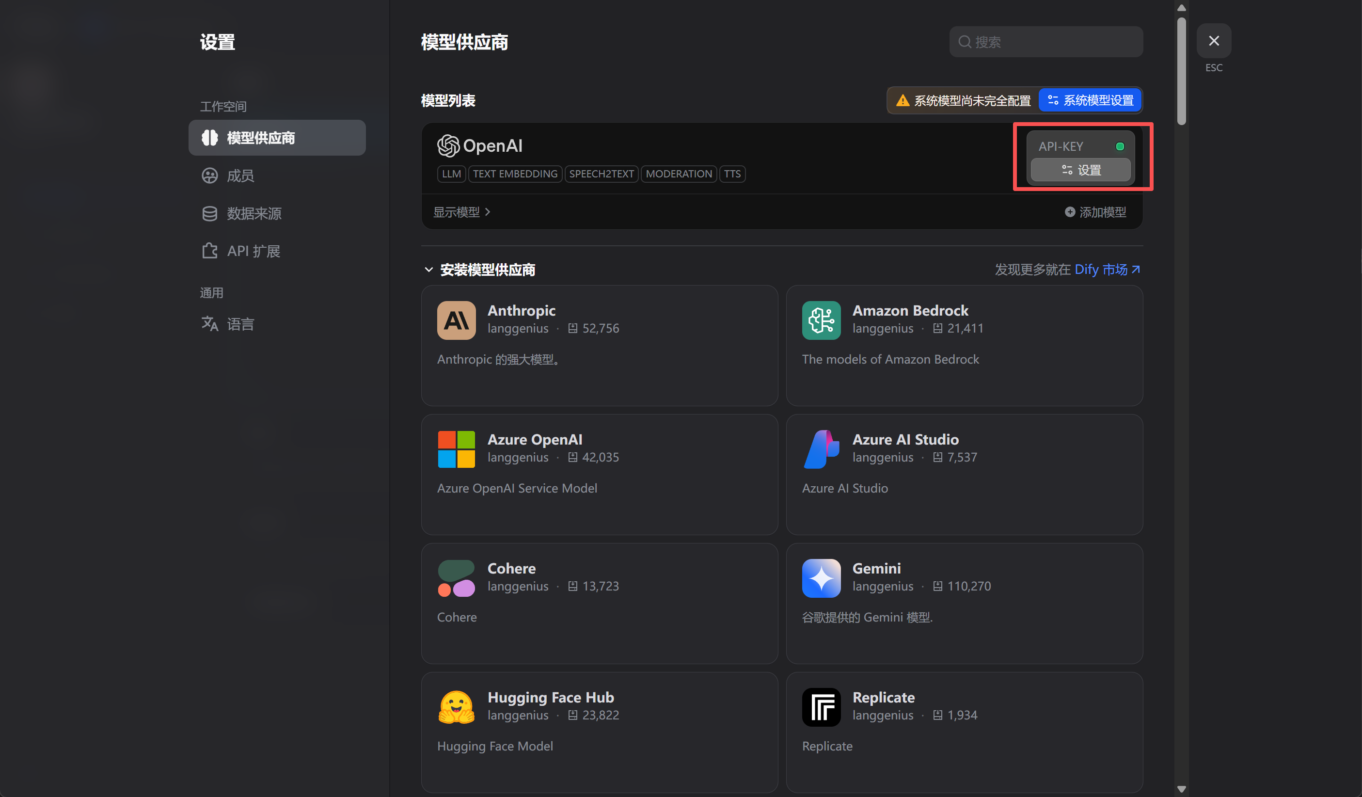Click the warning triangle icon for system model
This screenshot has height=797, width=1362.
point(902,100)
